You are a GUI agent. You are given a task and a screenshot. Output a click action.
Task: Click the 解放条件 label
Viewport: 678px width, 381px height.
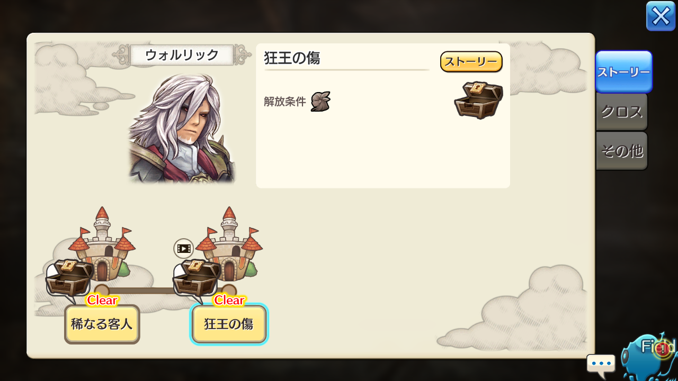point(285,102)
